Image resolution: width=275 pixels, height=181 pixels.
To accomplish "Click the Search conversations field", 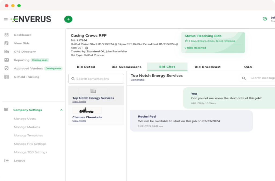I will (x=96, y=79).
